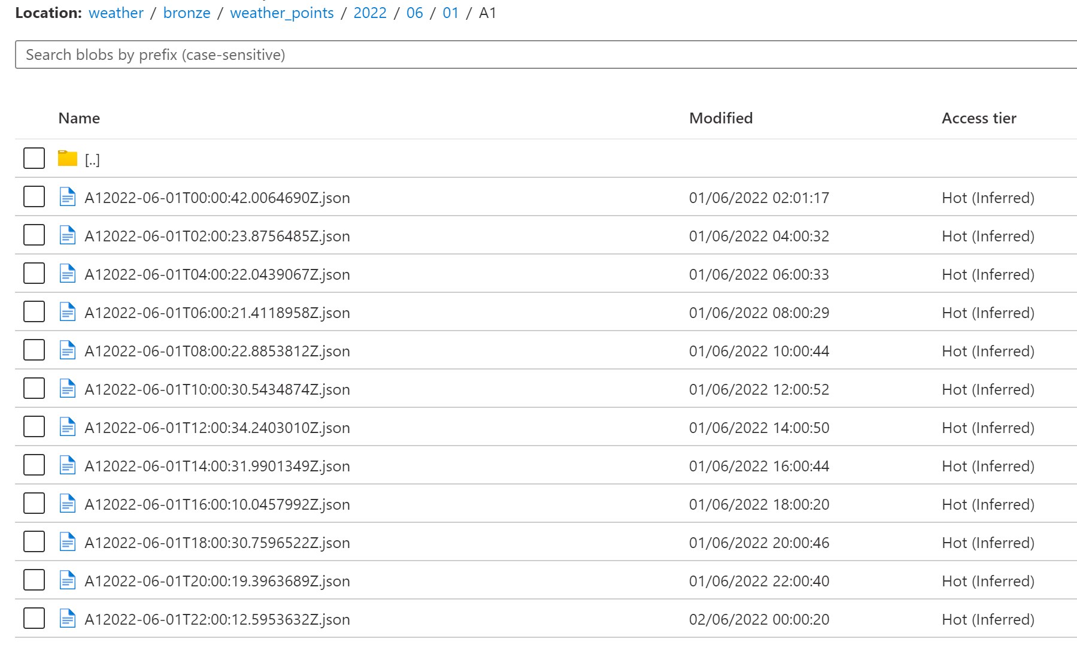
Task: Jump to 2022 folder in breadcrumb
Action: pos(369,13)
